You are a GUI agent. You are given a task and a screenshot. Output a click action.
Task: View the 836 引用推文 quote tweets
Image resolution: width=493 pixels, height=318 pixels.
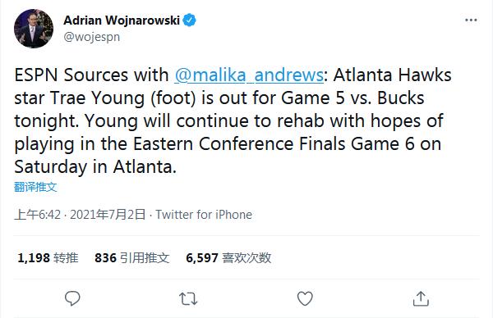point(132,258)
